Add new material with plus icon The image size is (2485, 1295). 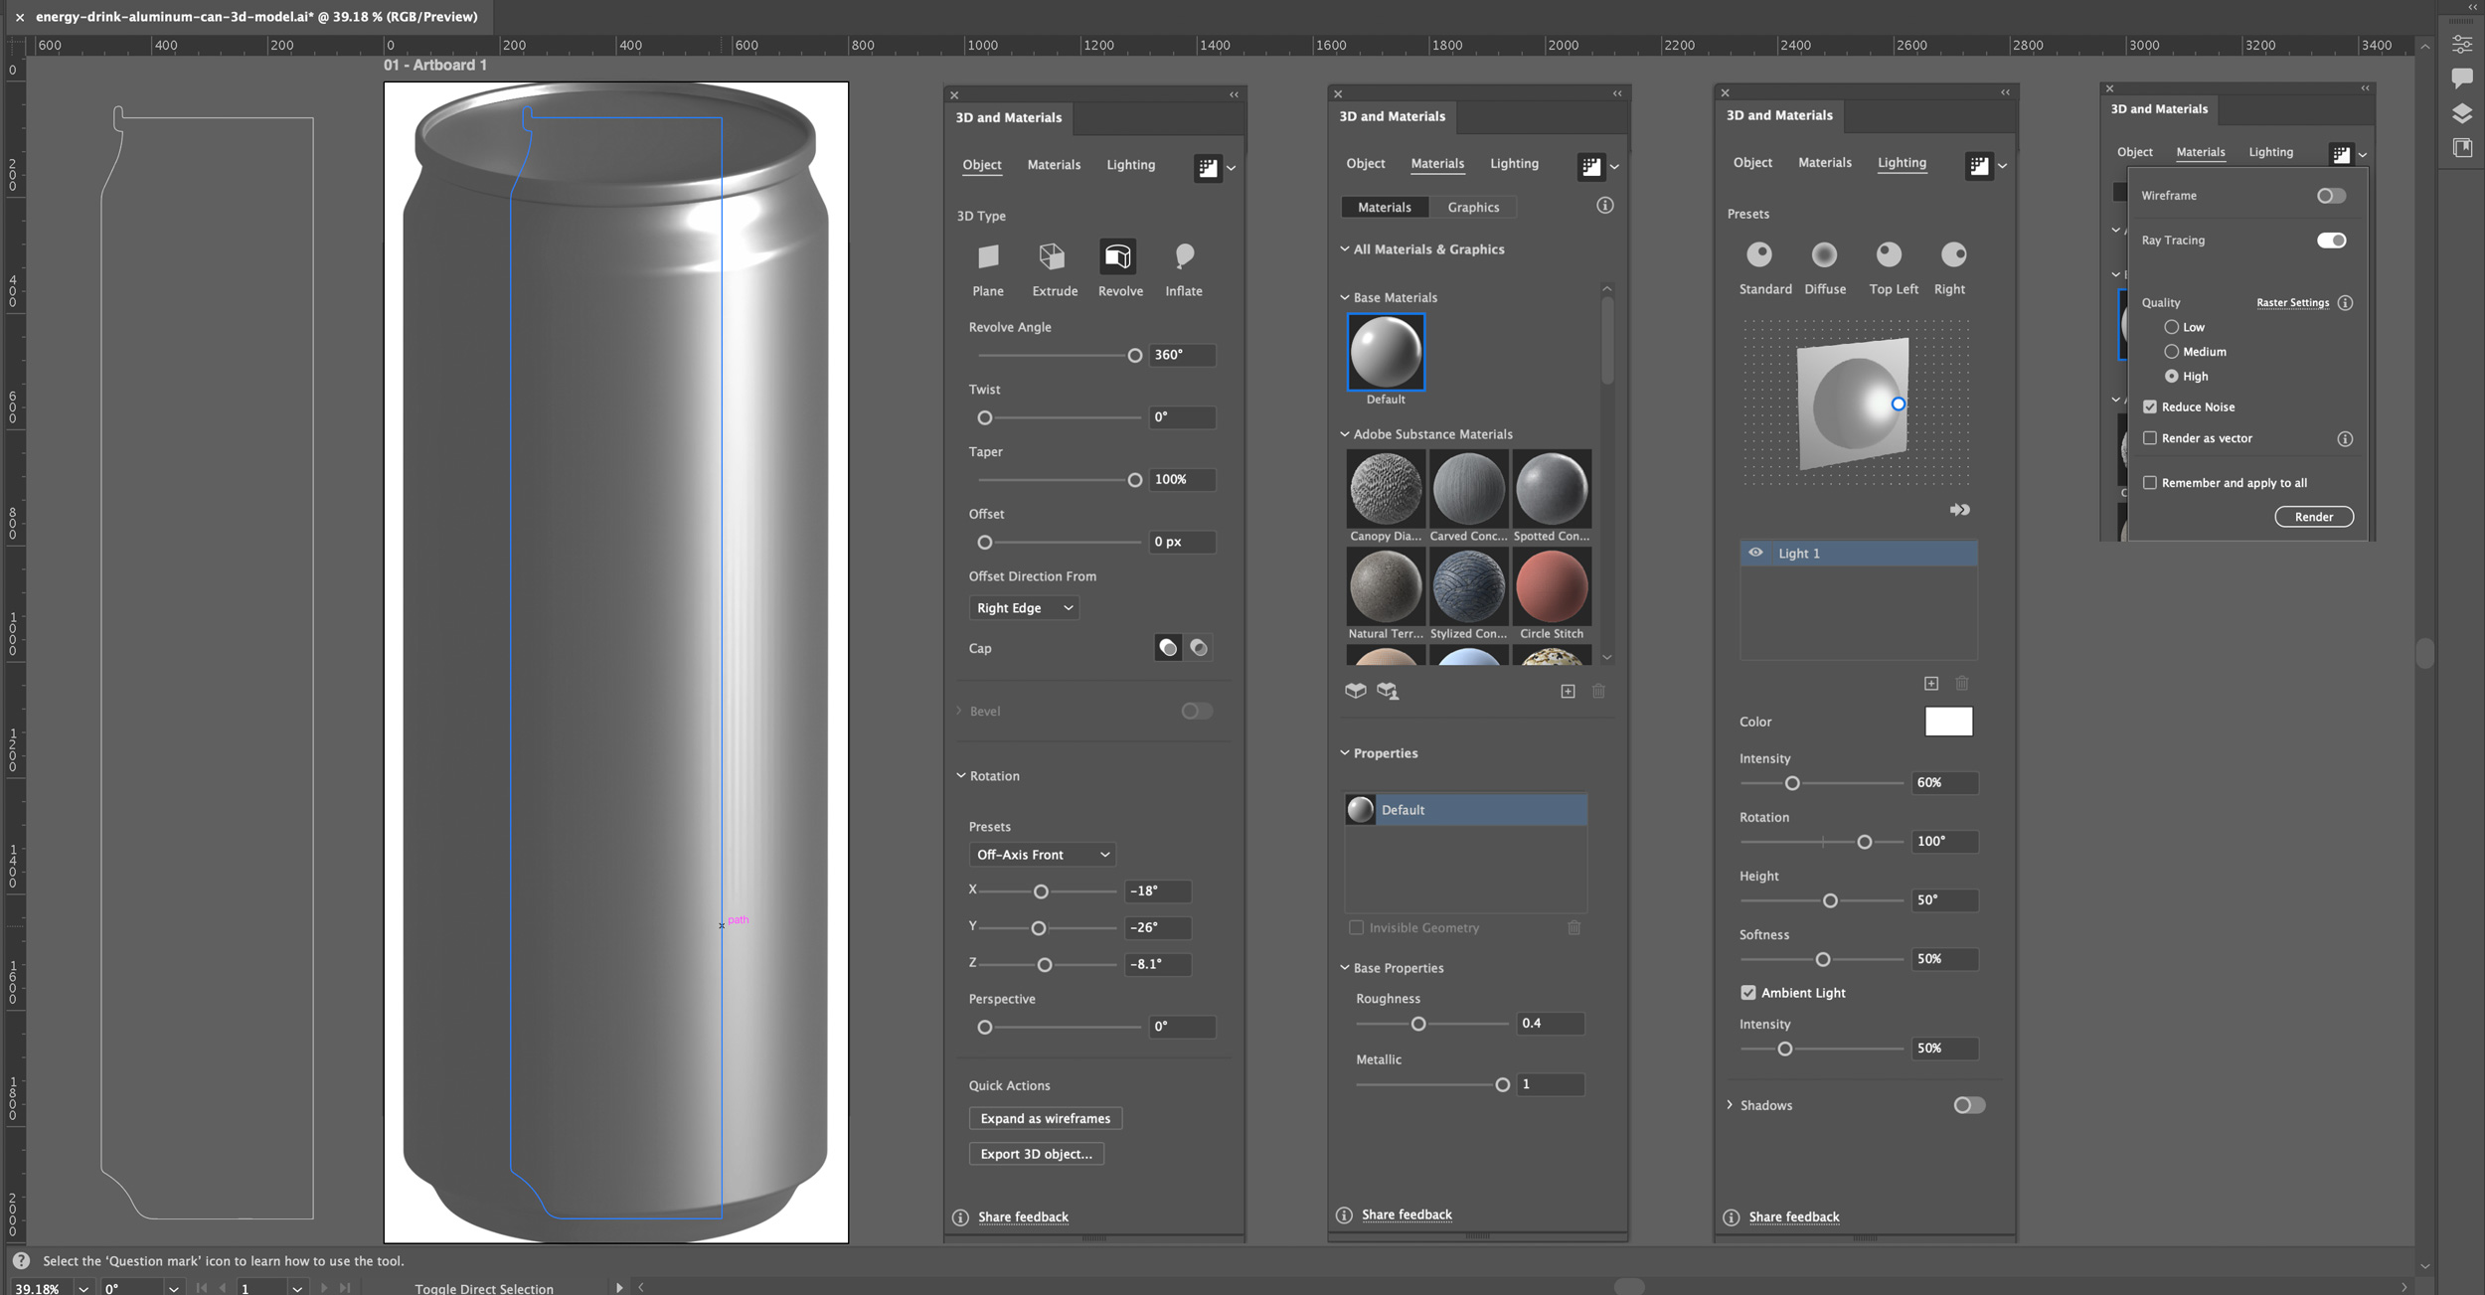(1568, 691)
